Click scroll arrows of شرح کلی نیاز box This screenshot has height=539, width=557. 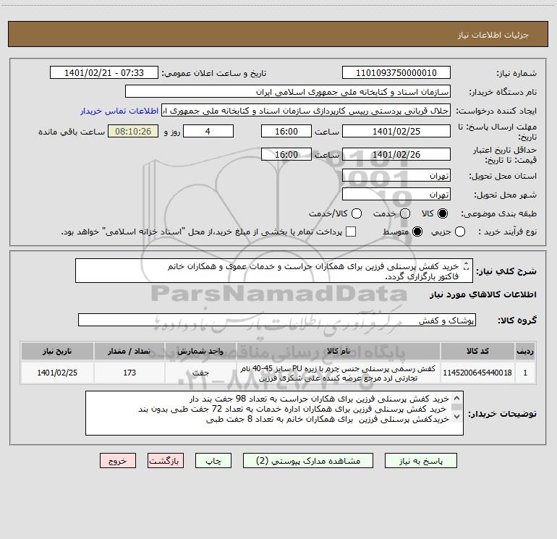[467, 266]
